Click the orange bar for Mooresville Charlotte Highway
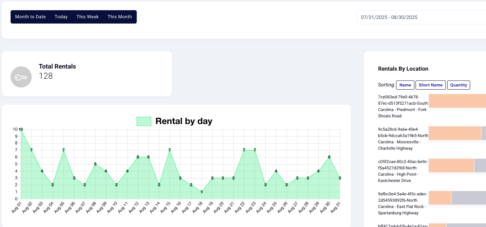Viewport: 486px width, 227px height. pos(455,133)
